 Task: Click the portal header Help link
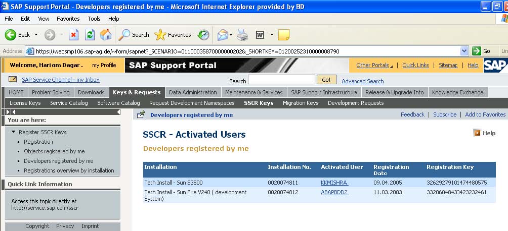click(473, 65)
